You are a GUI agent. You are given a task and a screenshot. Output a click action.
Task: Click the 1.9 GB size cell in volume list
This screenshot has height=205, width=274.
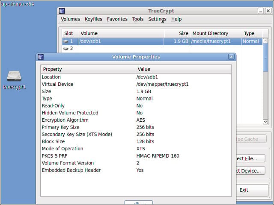point(181,41)
